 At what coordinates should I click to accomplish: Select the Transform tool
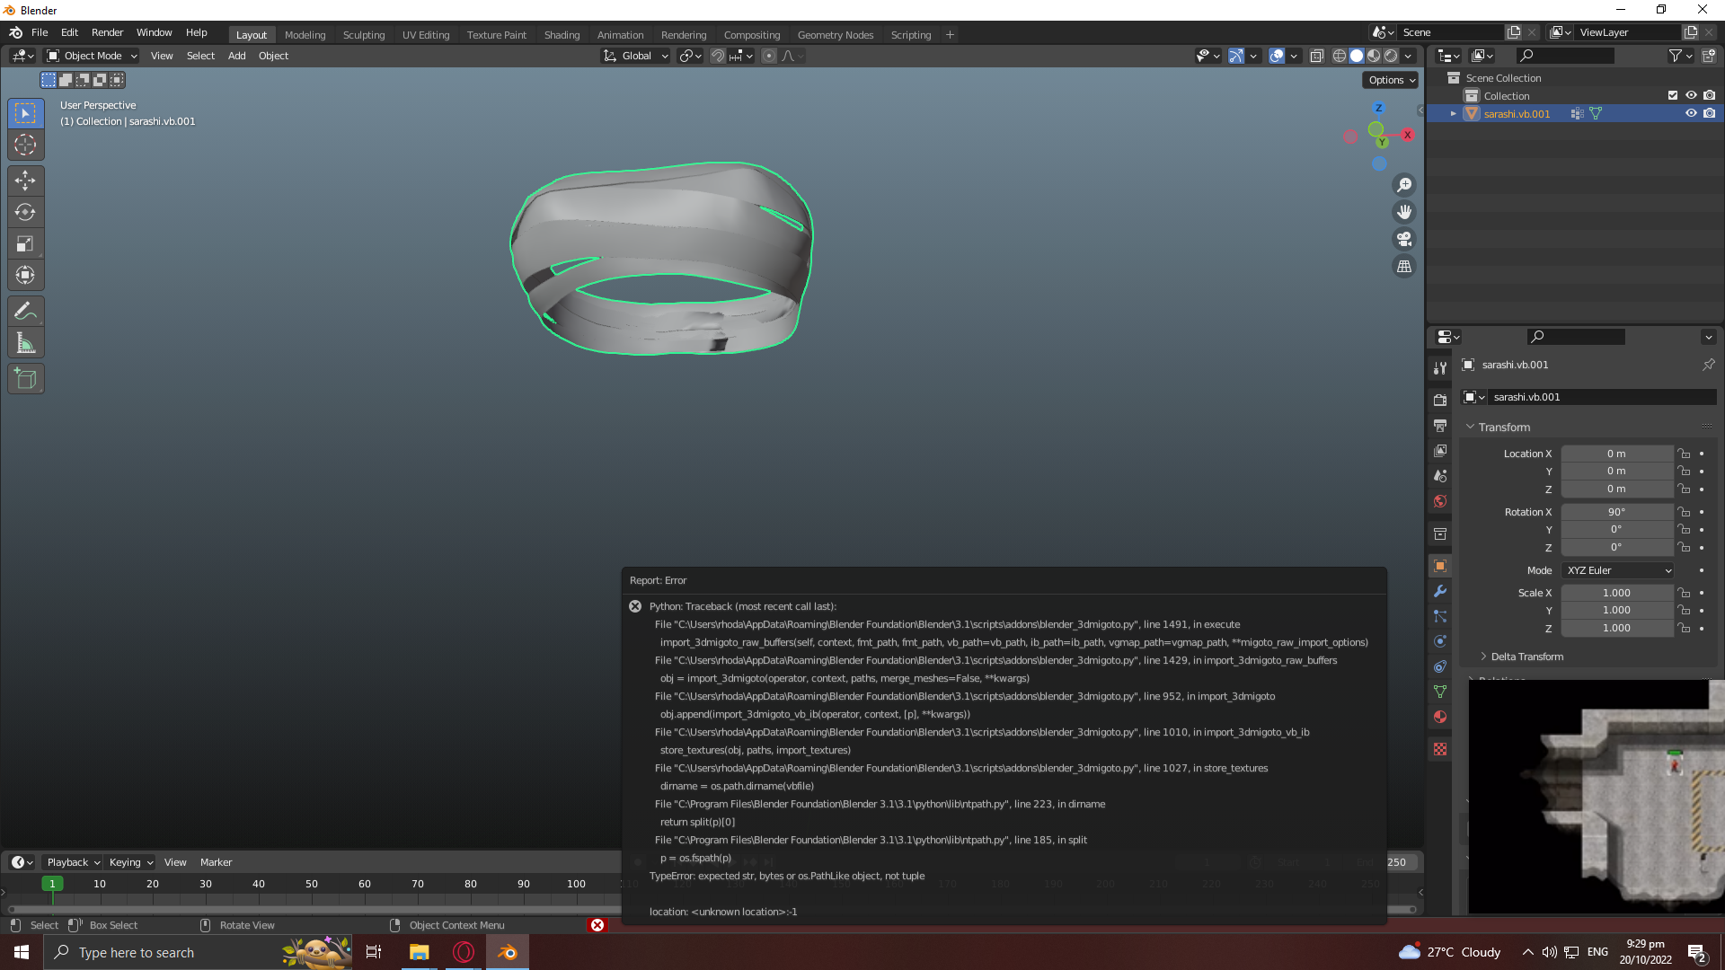[25, 275]
